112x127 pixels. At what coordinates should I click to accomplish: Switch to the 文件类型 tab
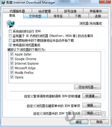tap(35, 16)
